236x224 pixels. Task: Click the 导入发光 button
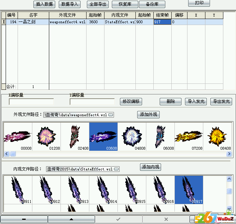(x=196, y=101)
